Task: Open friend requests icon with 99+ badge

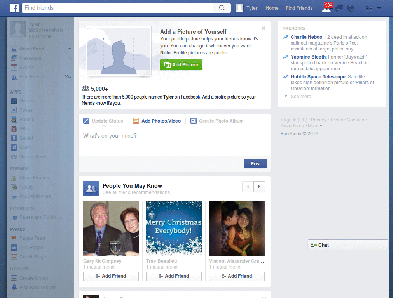Action: point(326,8)
